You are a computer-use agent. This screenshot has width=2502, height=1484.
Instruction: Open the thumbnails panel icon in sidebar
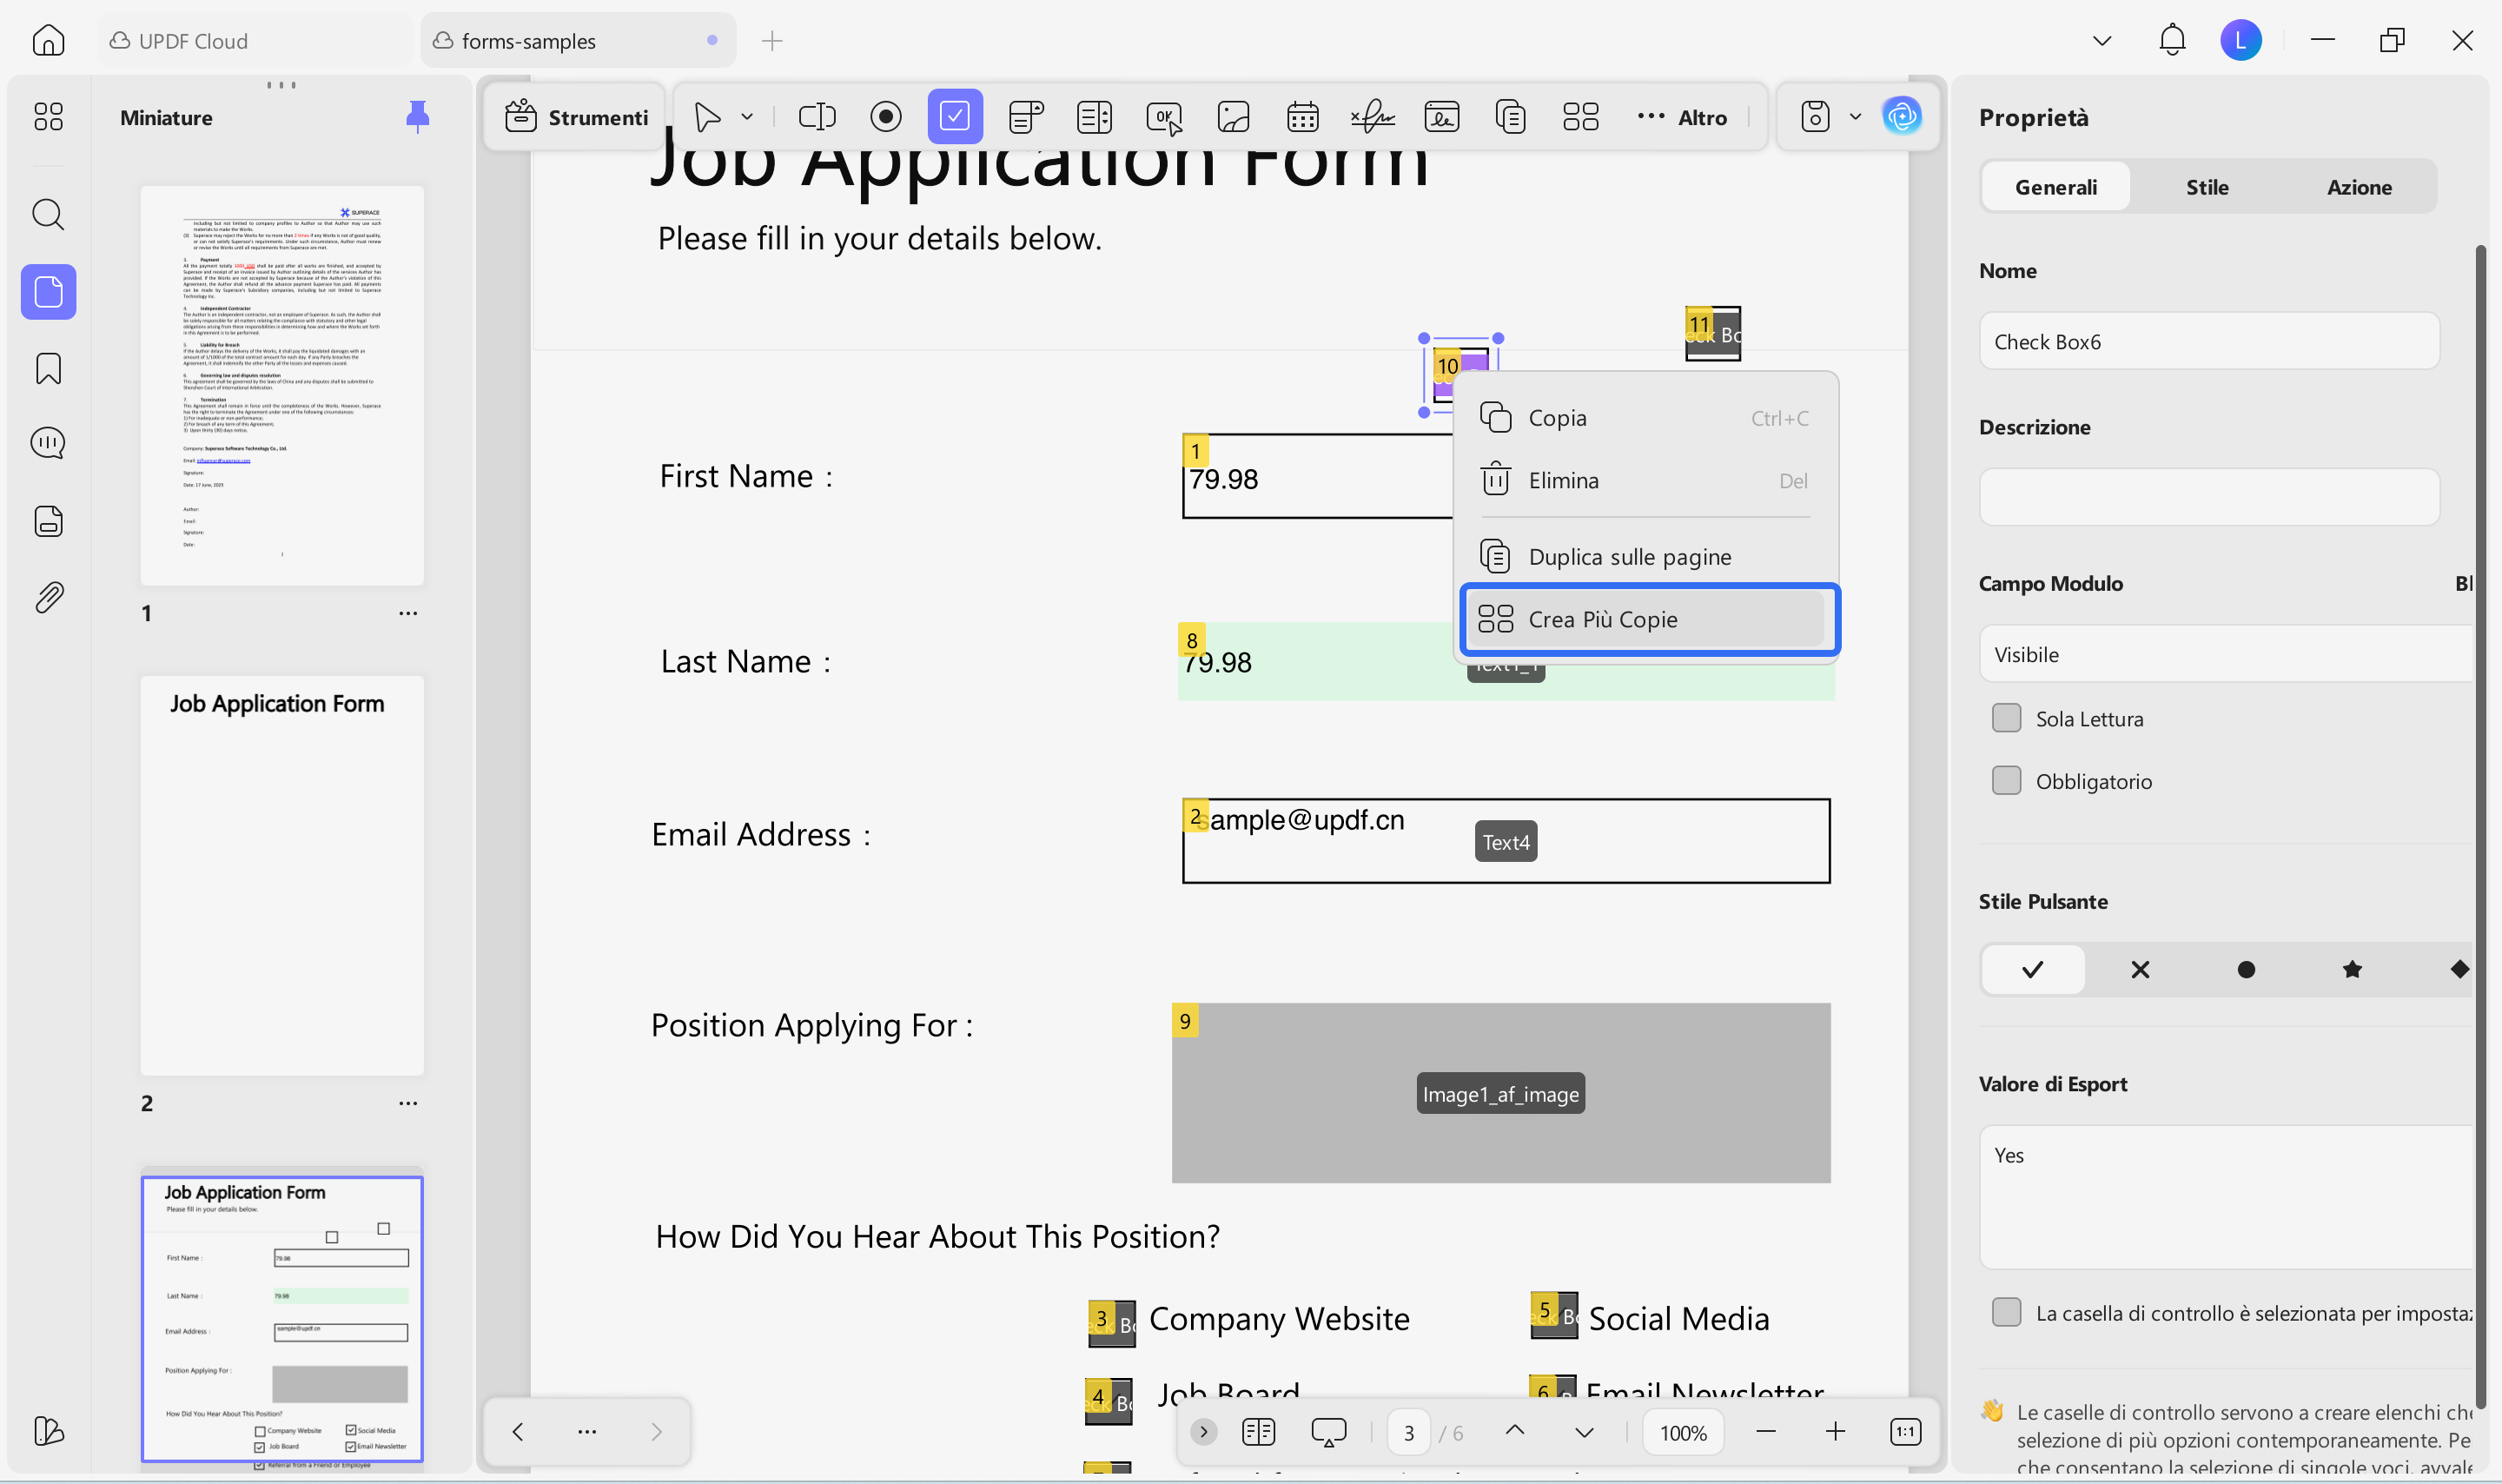point(48,292)
